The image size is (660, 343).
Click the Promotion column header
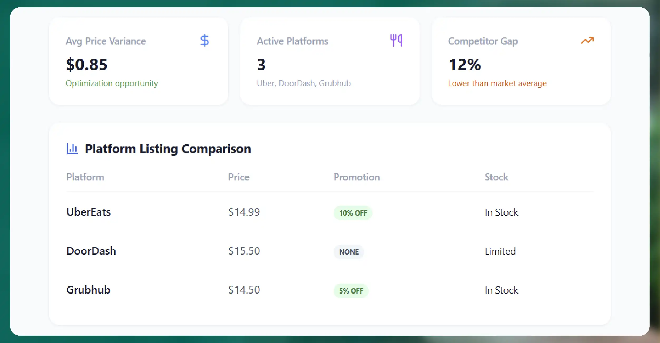[357, 177]
